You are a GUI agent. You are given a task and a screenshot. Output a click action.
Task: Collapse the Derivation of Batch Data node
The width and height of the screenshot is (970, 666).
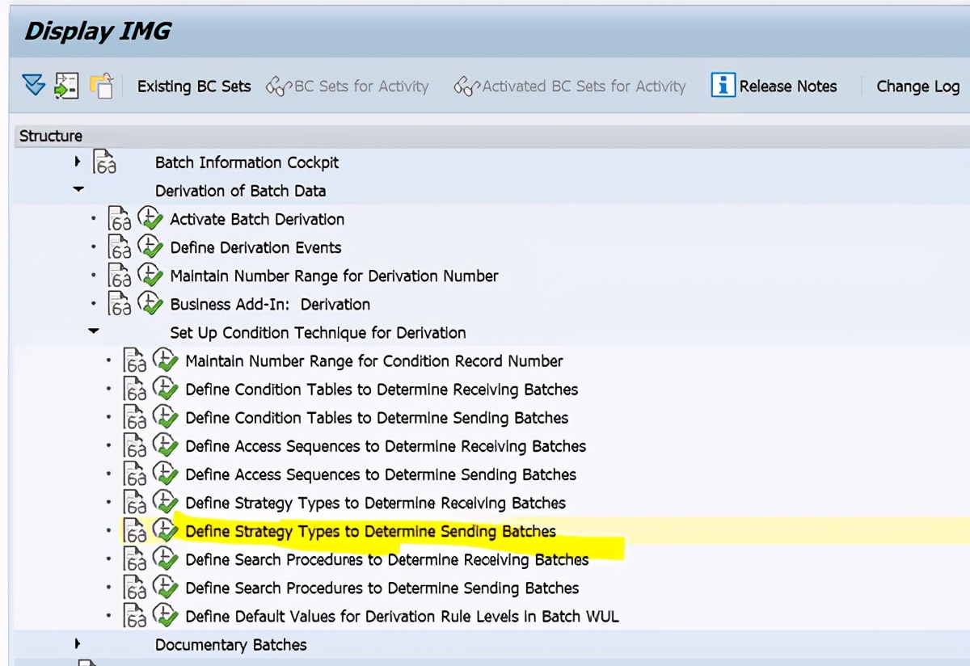[x=78, y=190]
